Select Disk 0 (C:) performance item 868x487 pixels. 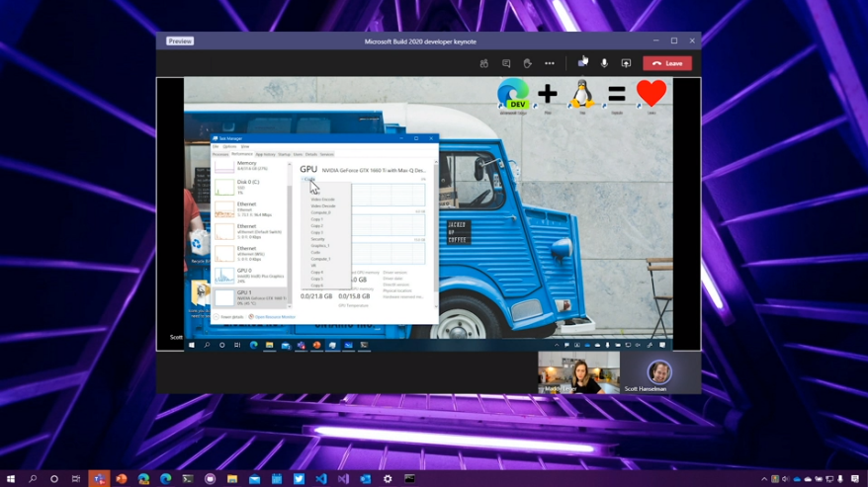[x=250, y=187]
